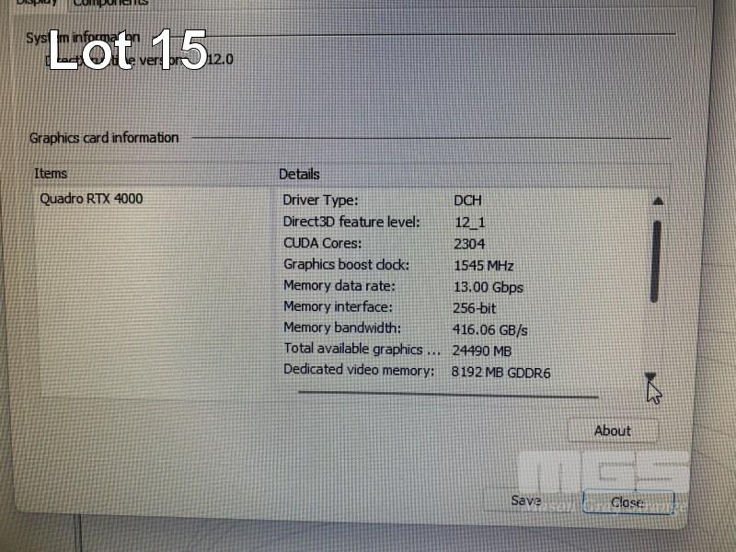Click the horizontal scrollbar below the details
Image resolution: width=736 pixels, height=552 pixels.
pos(448,395)
